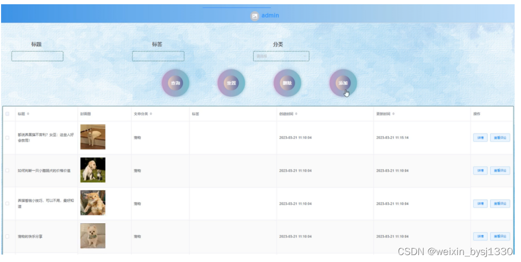Image resolution: width=521 pixels, height=262 pixels.
Task: Open the orange cat cover thumbnail
Action: coord(93,203)
